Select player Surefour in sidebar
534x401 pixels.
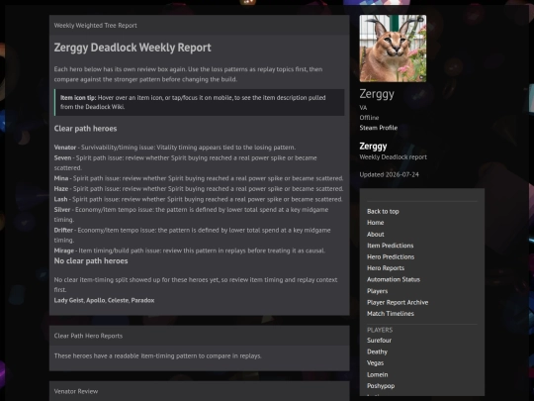(379, 341)
